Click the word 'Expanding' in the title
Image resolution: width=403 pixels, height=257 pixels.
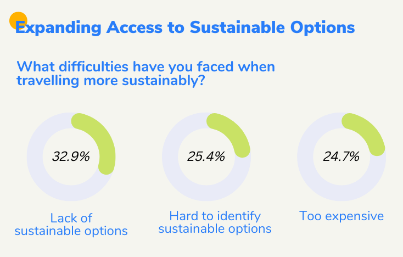51,27
